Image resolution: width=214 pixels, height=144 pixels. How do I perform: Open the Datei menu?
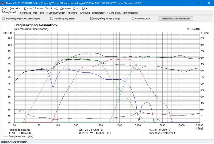[x=4, y=8]
